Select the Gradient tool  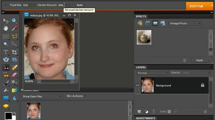pos(14,90)
